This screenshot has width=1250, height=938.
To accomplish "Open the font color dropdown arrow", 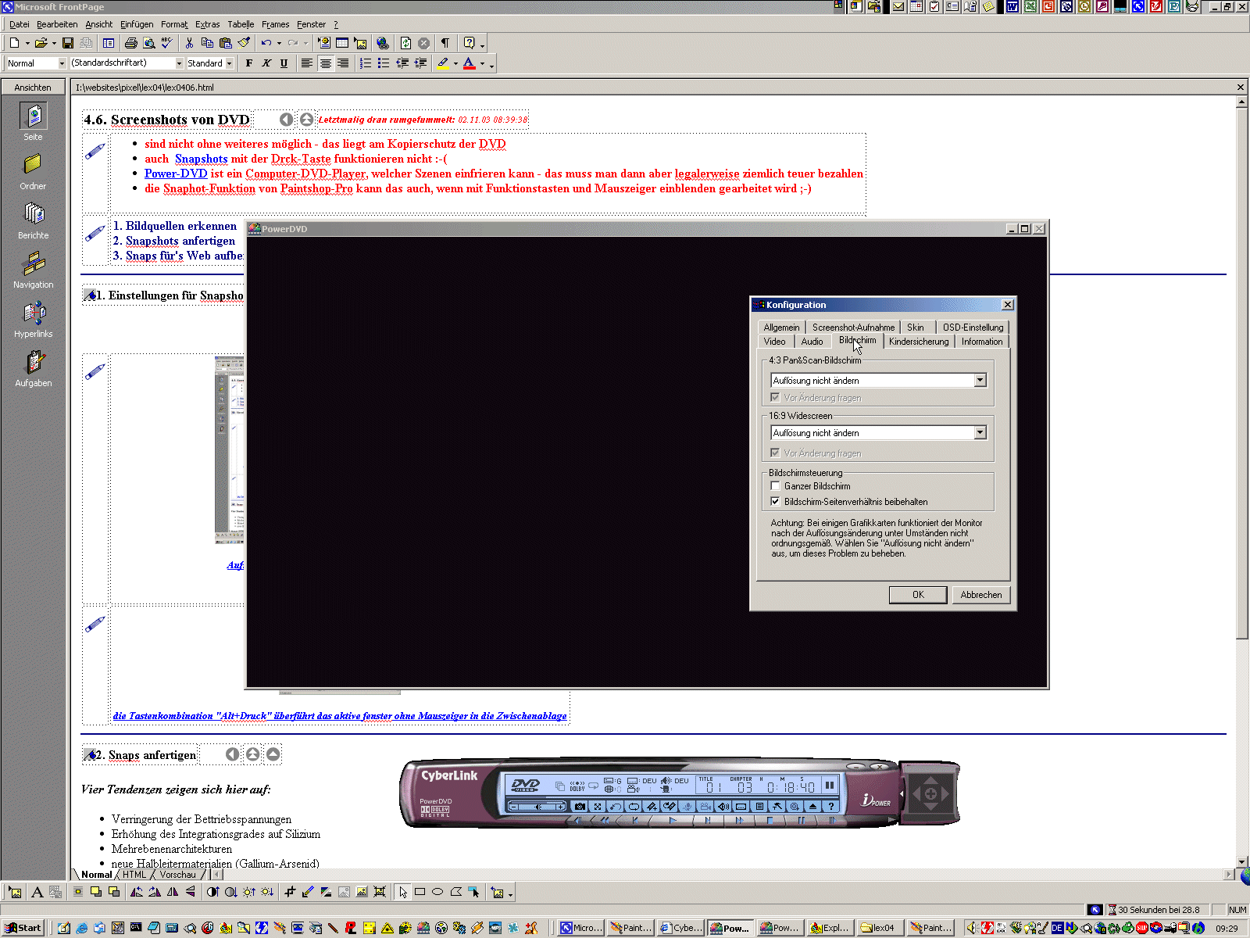I will 482,63.
